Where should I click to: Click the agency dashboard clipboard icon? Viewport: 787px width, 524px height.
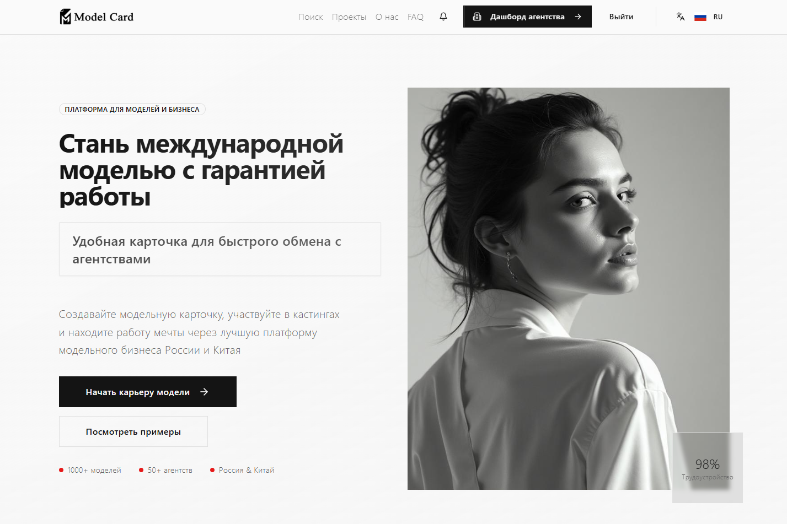click(x=477, y=17)
